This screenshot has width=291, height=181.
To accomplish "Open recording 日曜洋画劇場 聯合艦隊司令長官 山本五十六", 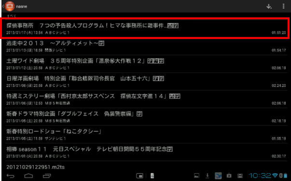I will point(146,82).
